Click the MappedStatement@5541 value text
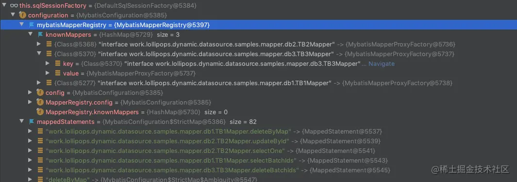 tap(335, 151)
